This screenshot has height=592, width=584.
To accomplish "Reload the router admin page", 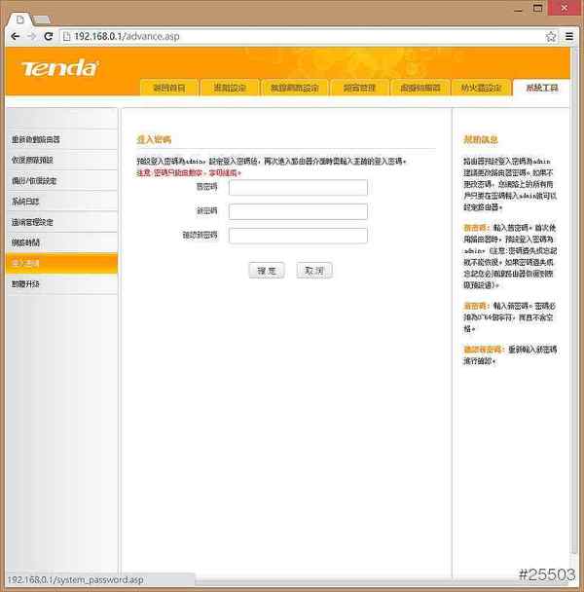I will click(49, 36).
